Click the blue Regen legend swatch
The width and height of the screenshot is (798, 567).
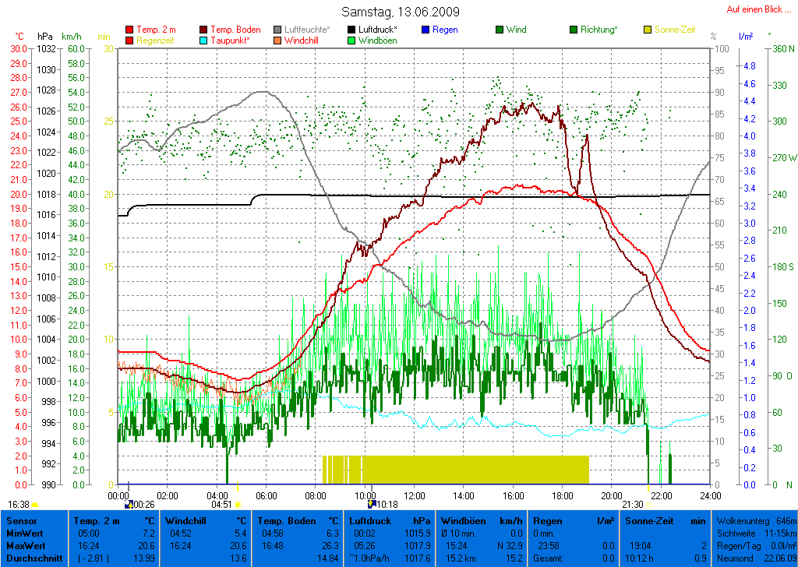tap(425, 30)
